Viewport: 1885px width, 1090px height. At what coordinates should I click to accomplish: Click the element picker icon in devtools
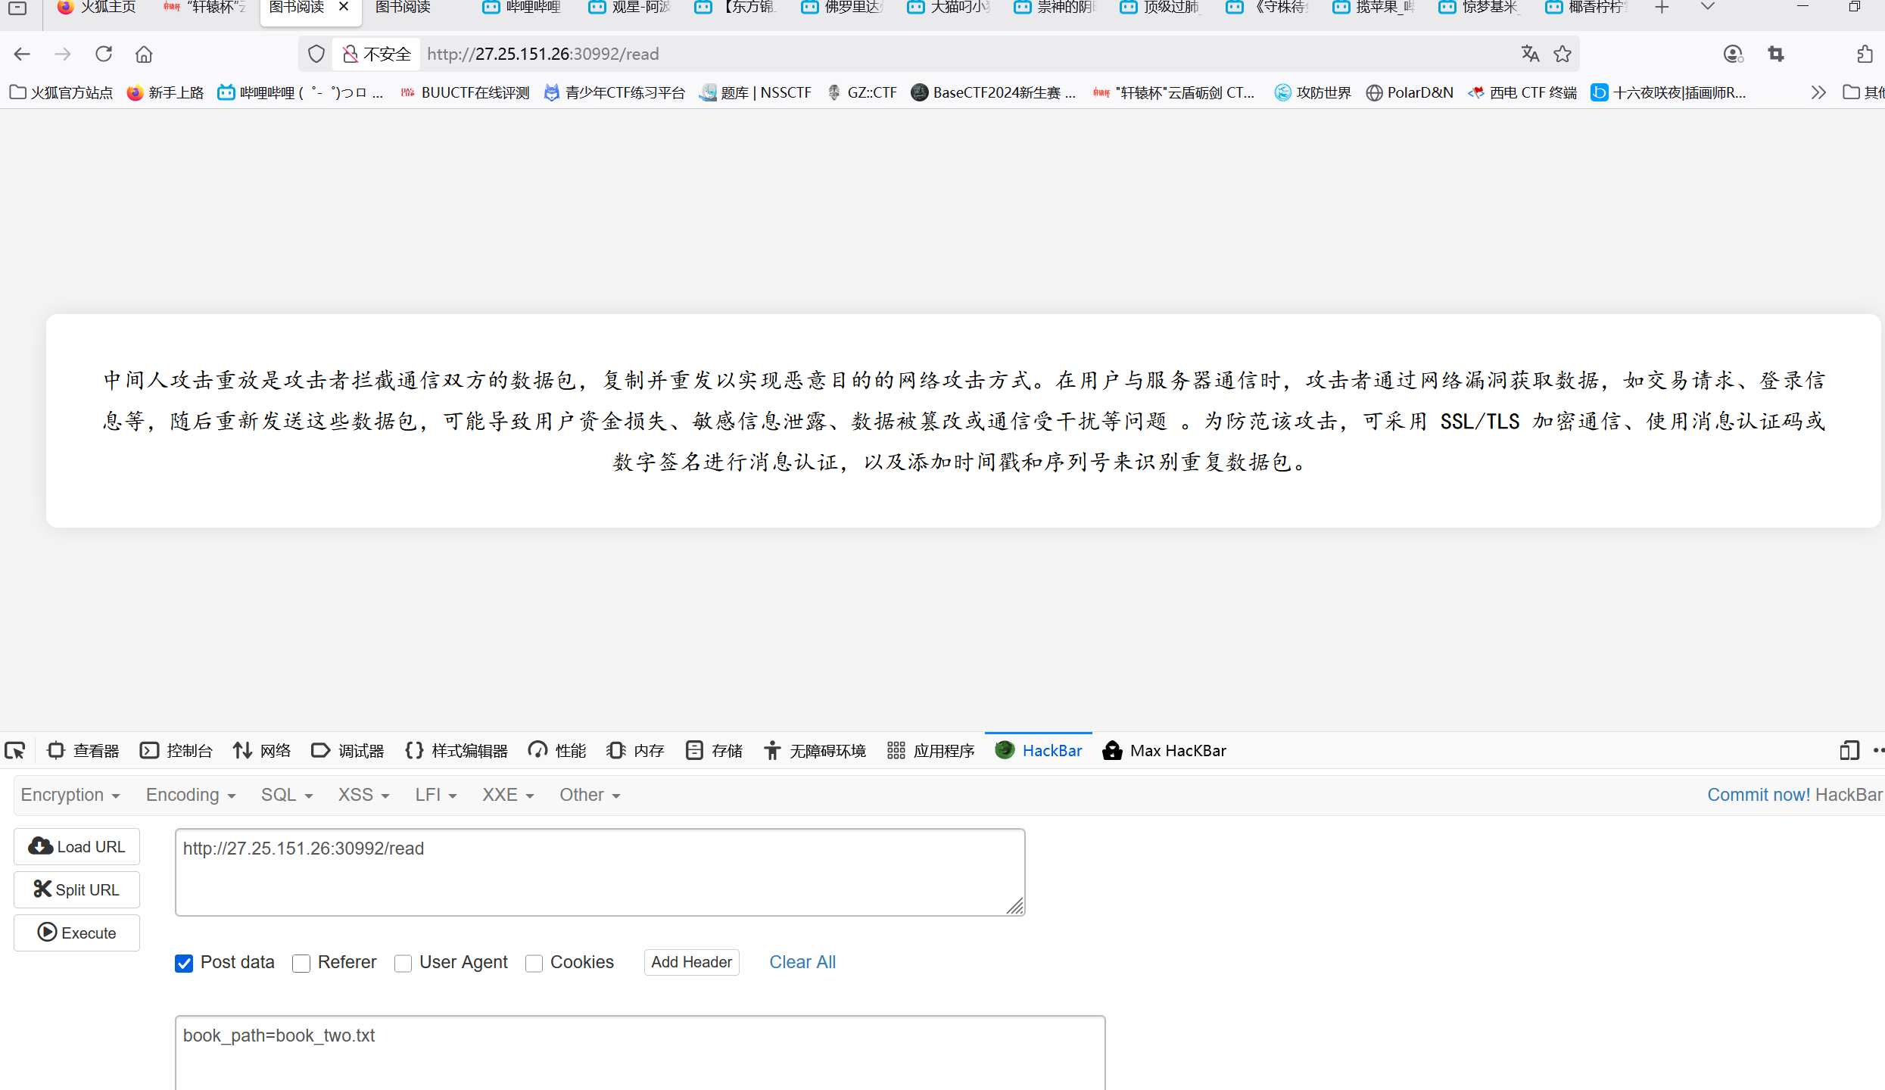(x=15, y=750)
